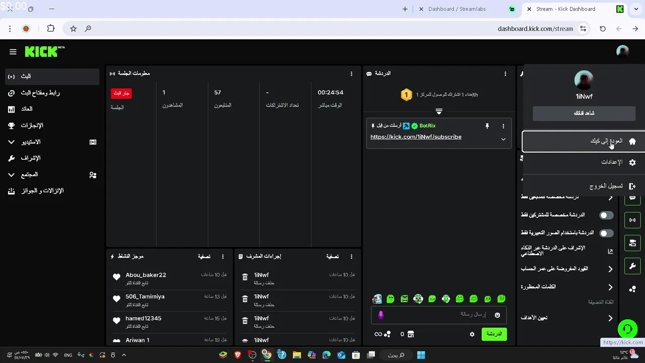Click the purple microphone icon in chat
645x363 pixels.
[381, 315]
